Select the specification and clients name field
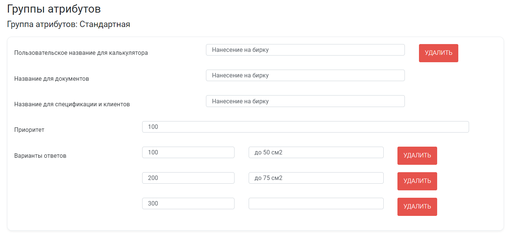Image resolution: width=511 pixels, height=237 pixels. (305, 101)
